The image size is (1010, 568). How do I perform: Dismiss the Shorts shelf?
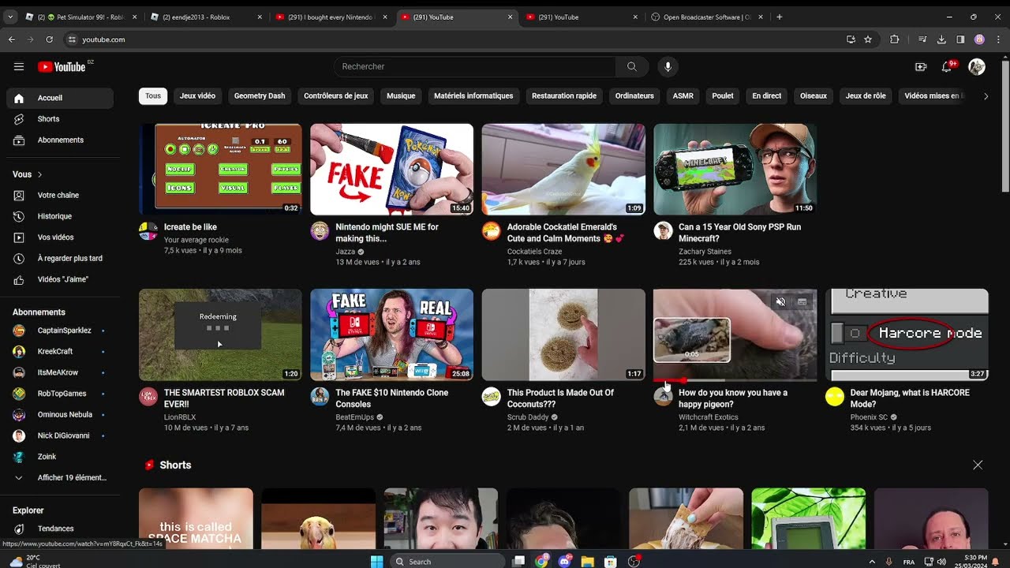coord(978,465)
